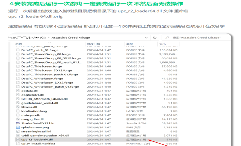Select file name DataPC_WhiteRoom_patch_01.forge
The image size is (241, 146).
(50, 87)
